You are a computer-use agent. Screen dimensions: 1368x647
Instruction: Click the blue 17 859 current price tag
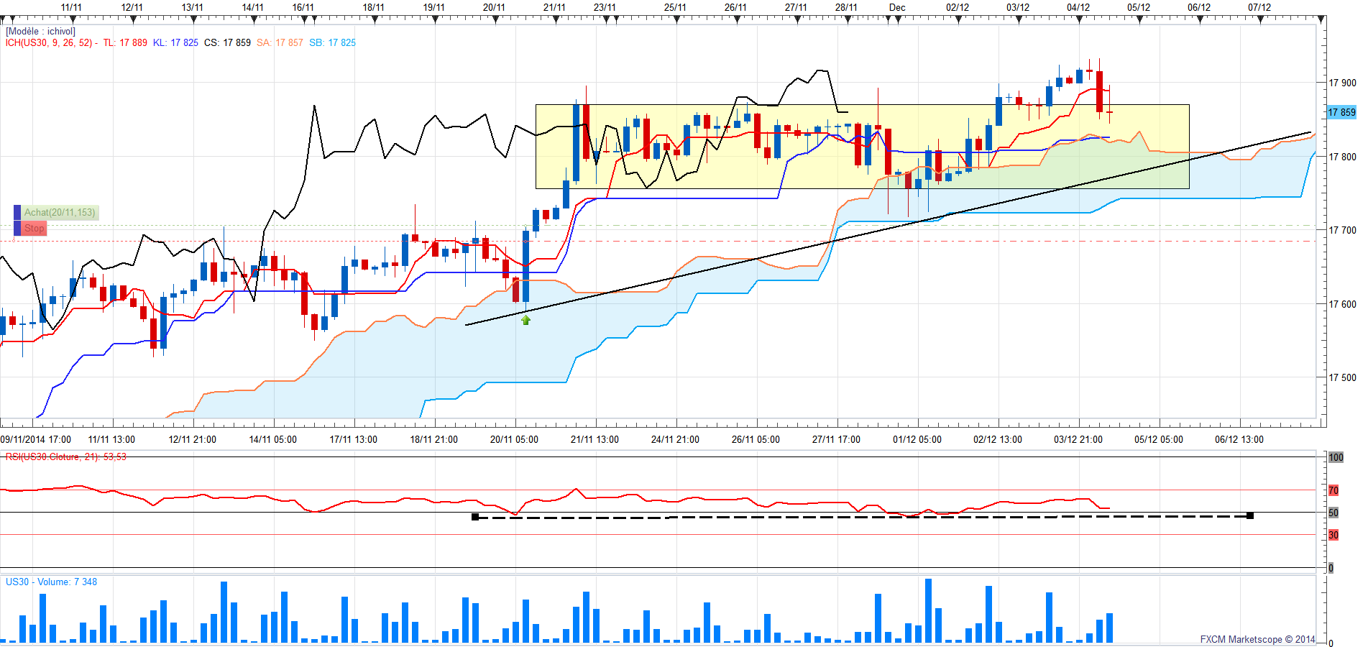tap(1341, 112)
